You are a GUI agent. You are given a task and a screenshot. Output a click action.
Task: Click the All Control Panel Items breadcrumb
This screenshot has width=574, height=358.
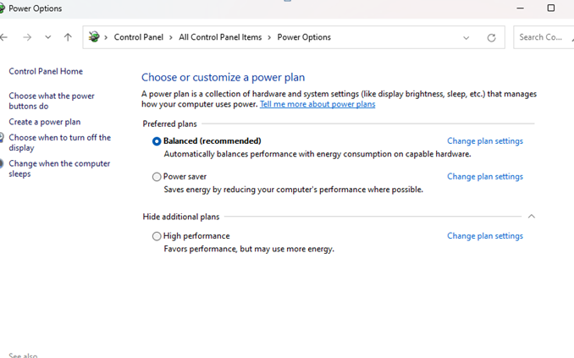tap(220, 37)
